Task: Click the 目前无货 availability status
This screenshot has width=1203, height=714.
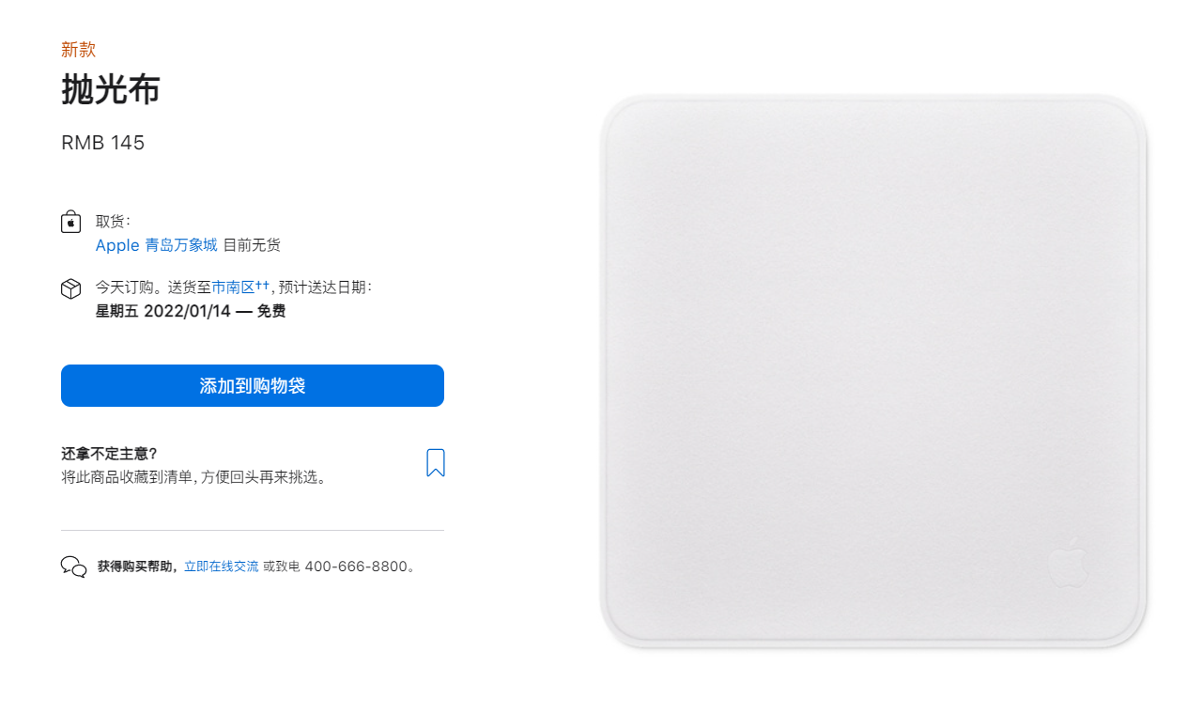Action: [252, 245]
